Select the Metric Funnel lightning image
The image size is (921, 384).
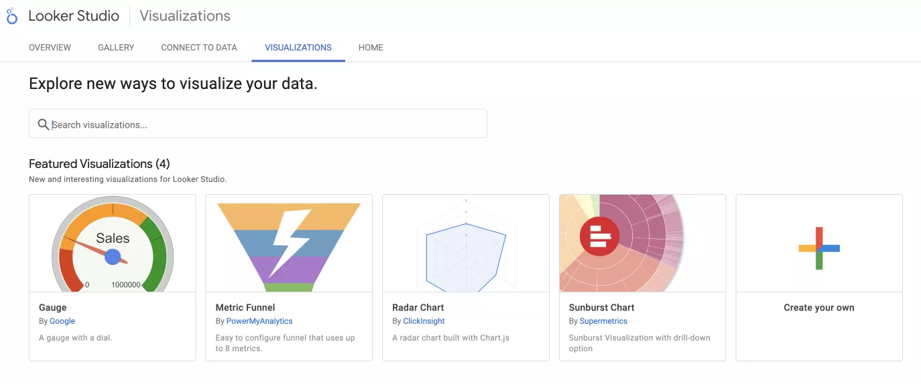tap(289, 244)
